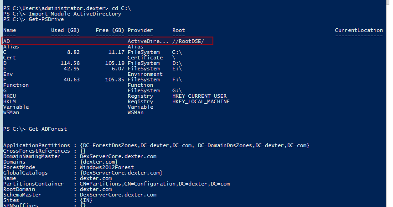Click the Name column header
393x207 pixels.
pyautogui.click(x=10, y=30)
